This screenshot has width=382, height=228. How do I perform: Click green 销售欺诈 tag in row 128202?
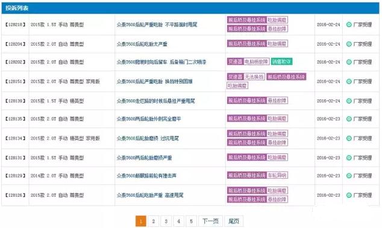(x=281, y=61)
